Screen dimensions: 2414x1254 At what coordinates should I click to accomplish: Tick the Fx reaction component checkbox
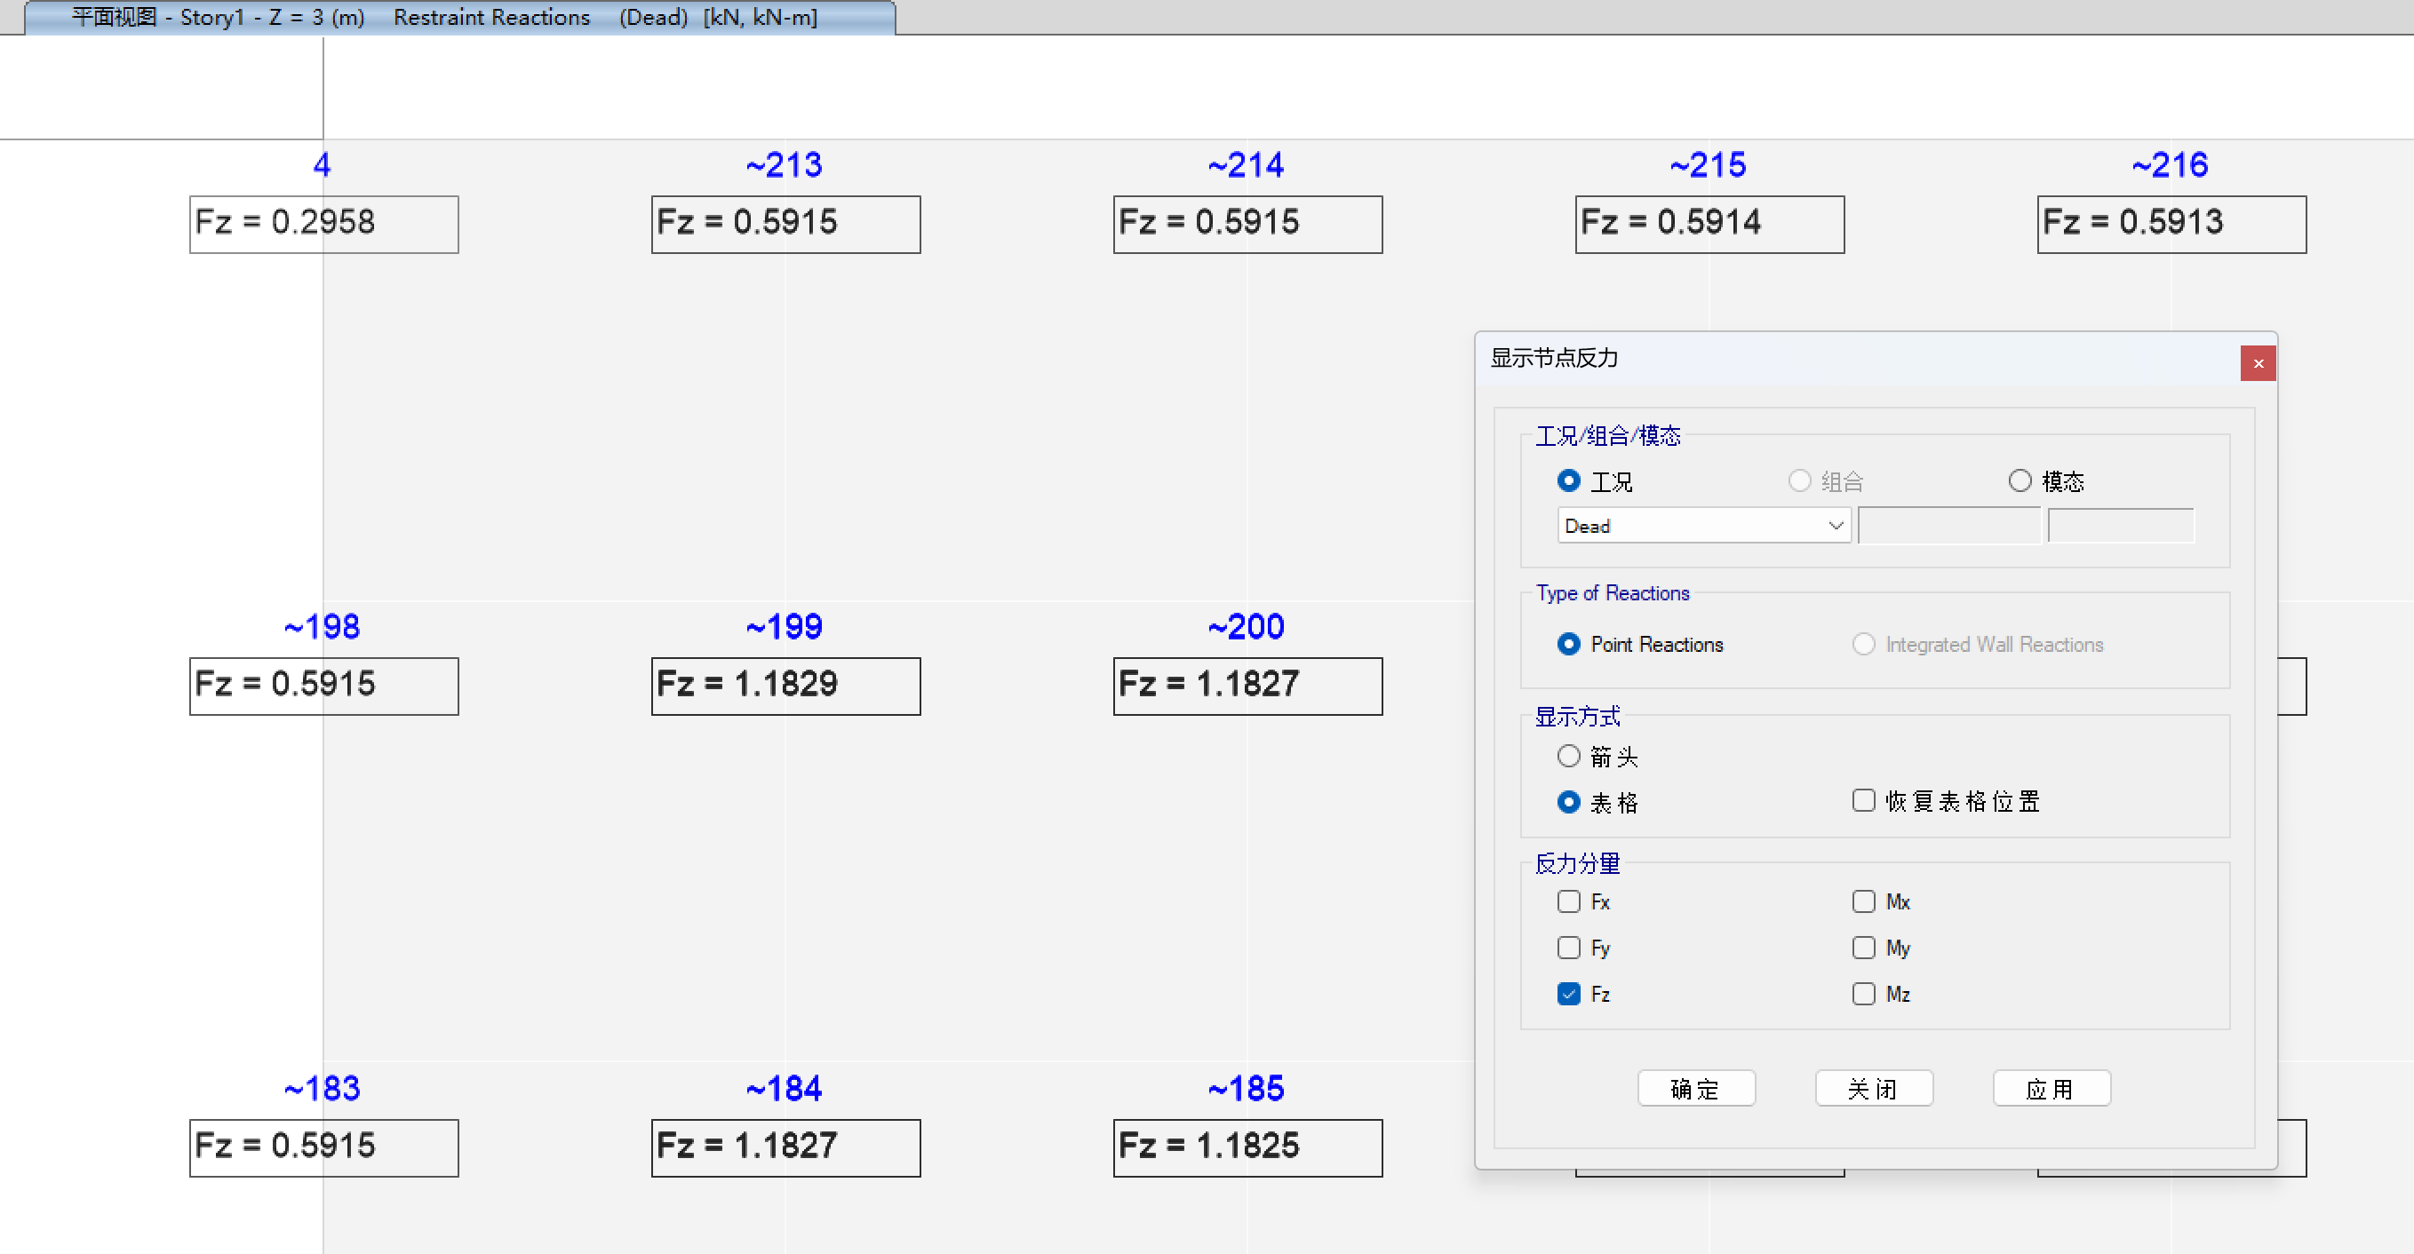[x=1568, y=902]
